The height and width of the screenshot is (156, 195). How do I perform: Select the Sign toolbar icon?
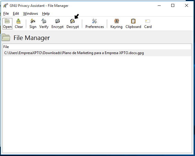tap(33, 24)
